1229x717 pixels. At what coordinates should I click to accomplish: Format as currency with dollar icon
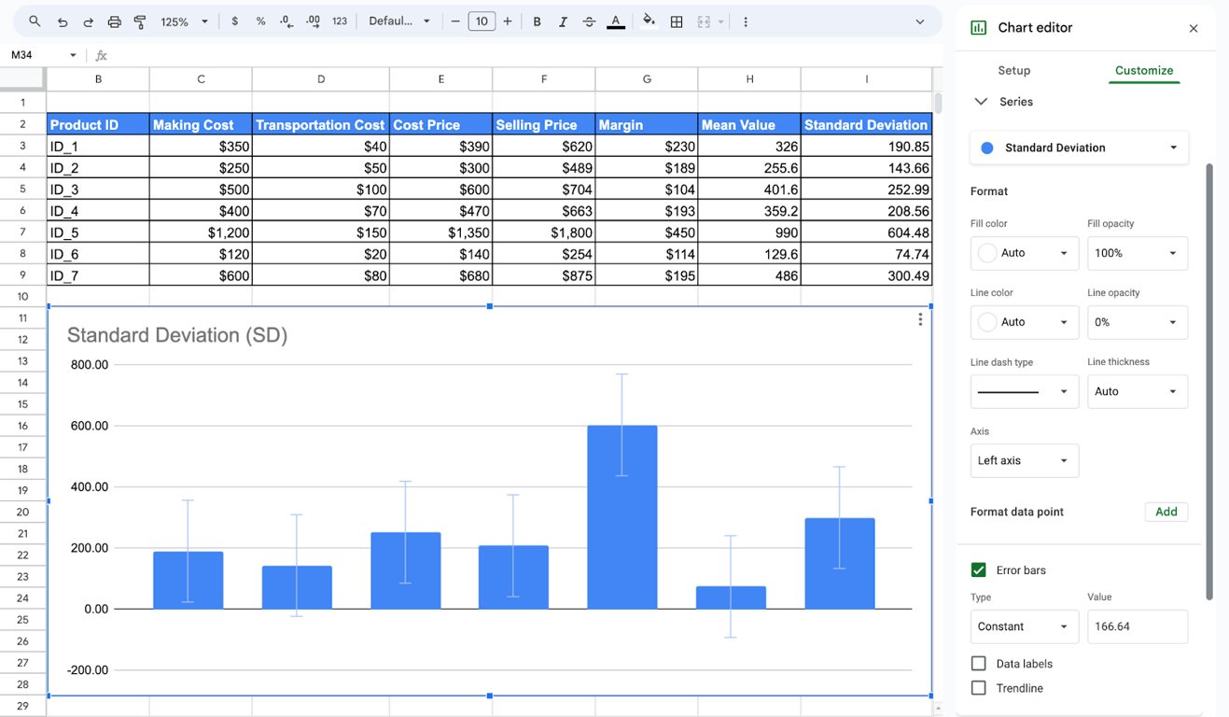[x=234, y=21]
